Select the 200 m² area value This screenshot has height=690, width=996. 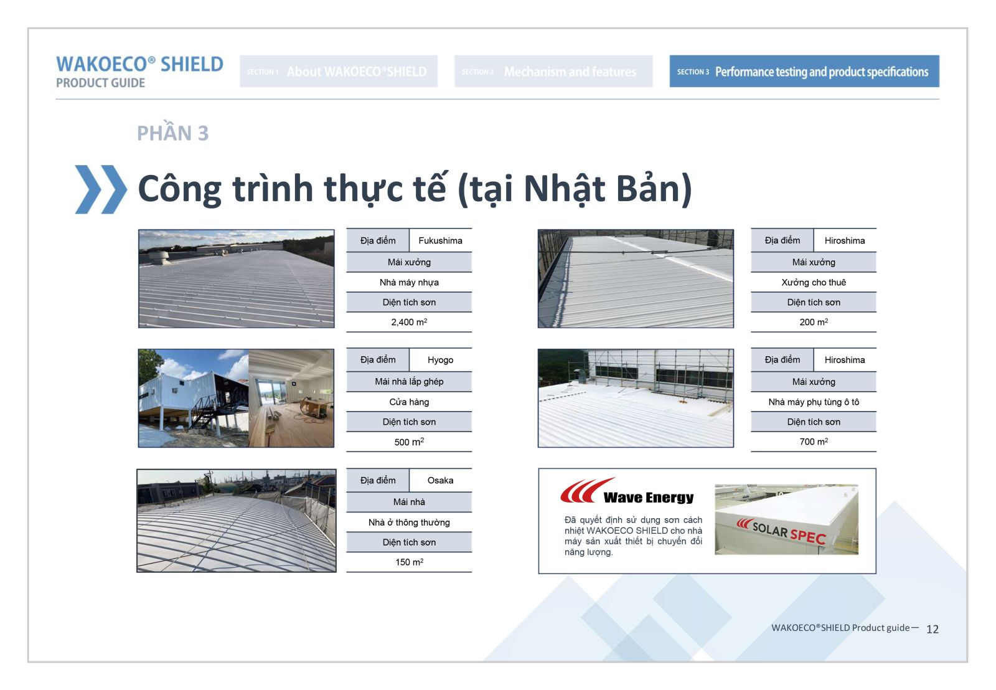point(814,322)
